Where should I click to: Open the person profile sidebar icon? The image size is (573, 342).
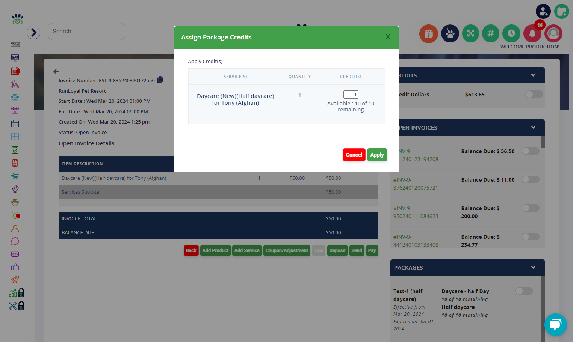pyautogui.click(x=15, y=228)
